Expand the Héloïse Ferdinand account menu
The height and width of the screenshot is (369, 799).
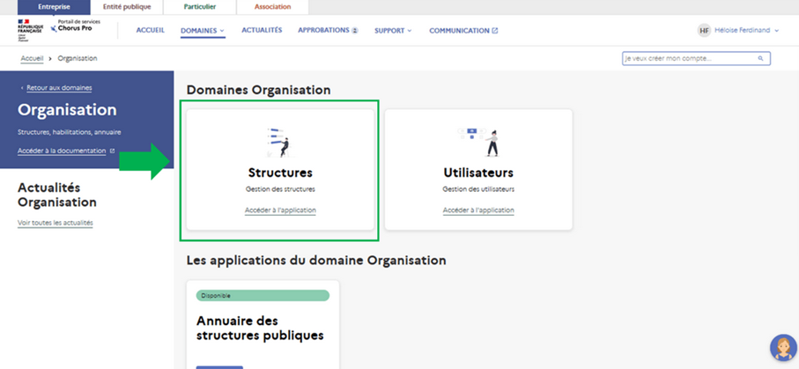click(x=746, y=31)
